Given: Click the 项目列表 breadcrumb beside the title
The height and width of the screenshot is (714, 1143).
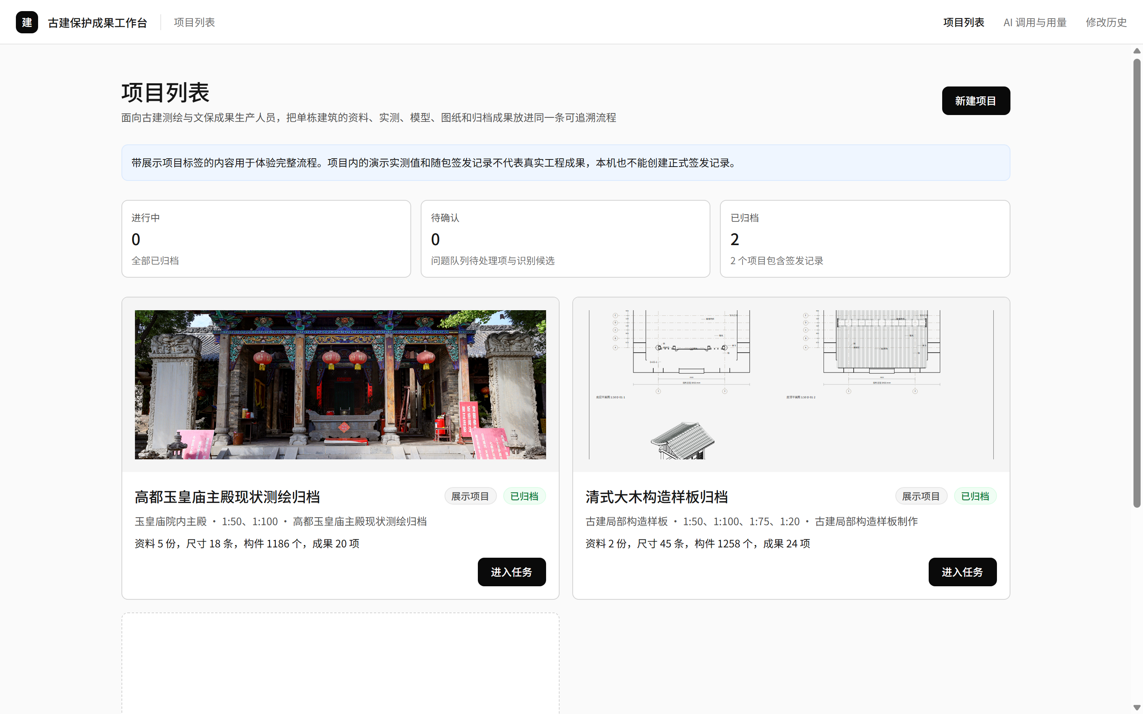Looking at the screenshot, I should point(194,22).
